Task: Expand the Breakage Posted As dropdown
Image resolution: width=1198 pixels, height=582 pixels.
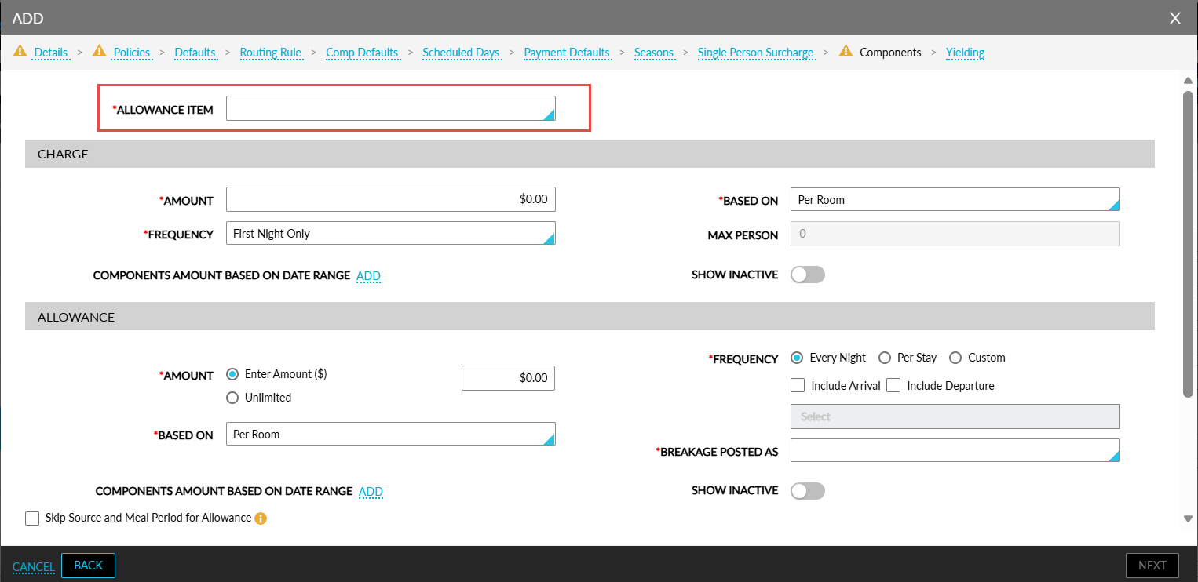Action: (x=955, y=450)
